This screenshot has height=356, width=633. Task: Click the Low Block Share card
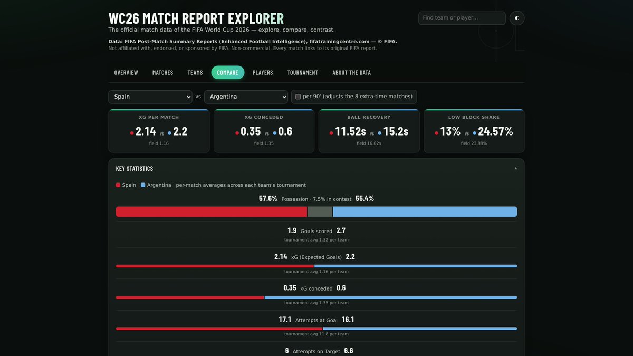474,131
